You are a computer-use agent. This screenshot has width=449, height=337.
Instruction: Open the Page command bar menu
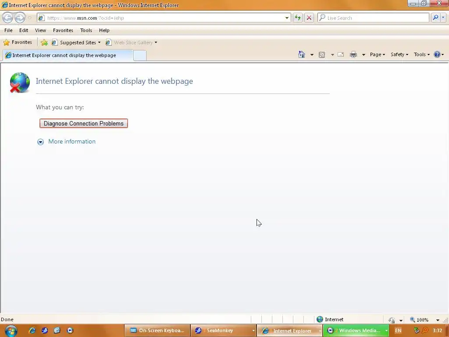377,54
